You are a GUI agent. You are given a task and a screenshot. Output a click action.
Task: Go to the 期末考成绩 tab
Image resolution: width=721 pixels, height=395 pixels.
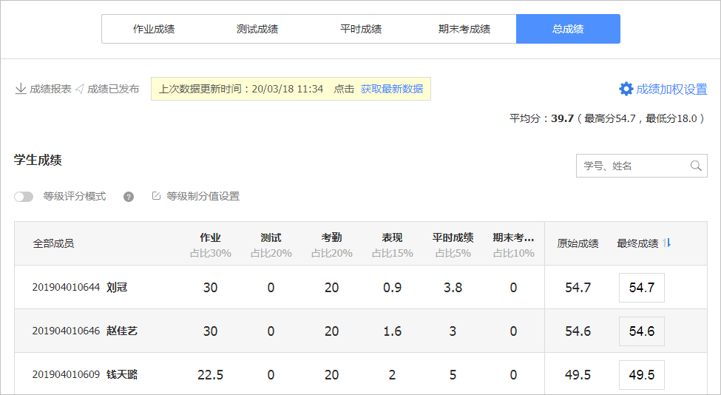tap(464, 29)
